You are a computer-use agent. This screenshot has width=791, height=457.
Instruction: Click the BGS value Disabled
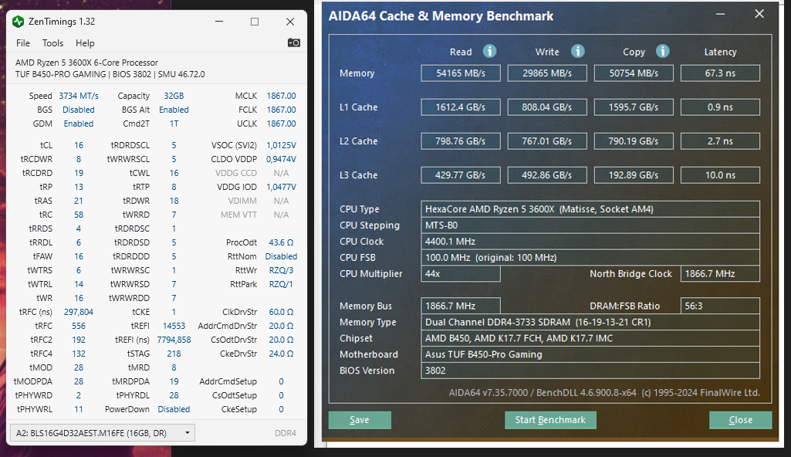tap(79, 110)
